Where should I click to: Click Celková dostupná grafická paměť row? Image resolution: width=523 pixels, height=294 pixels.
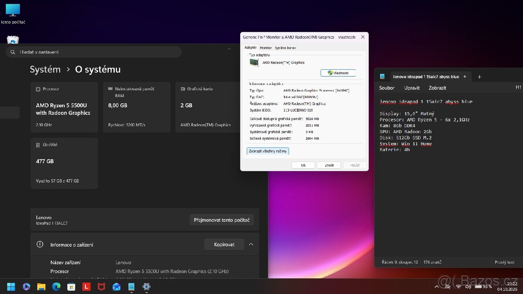pos(284,119)
